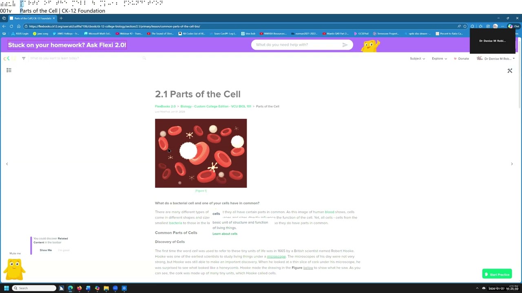Open the GCSEPod bookmark
522x293 pixels.
361,33
